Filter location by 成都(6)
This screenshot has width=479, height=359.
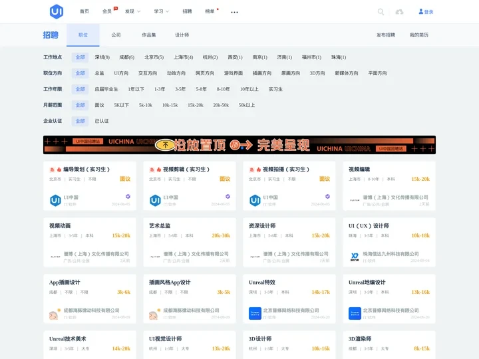127,57
